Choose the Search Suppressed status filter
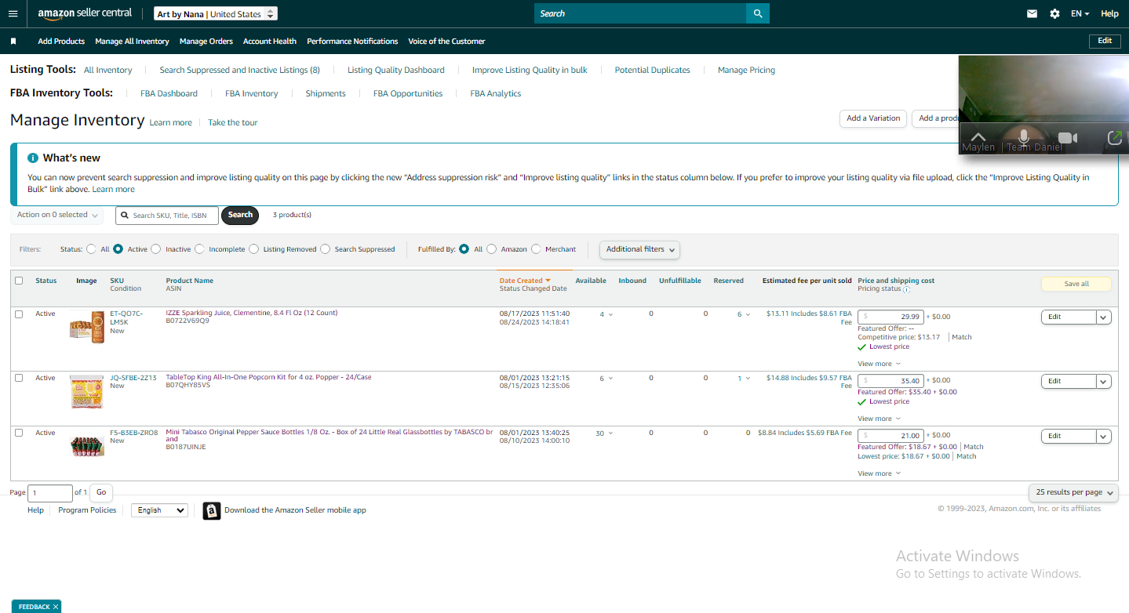Image resolution: width=1129 pixels, height=613 pixels. coord(325,249)
